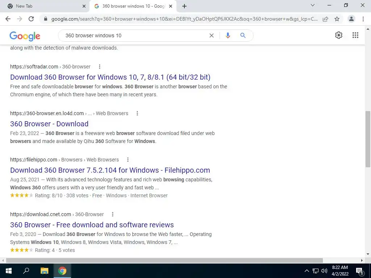Open Google quick settings gear
The width and height of the screenshot is (371, 278).
click(x=339, y=35)
